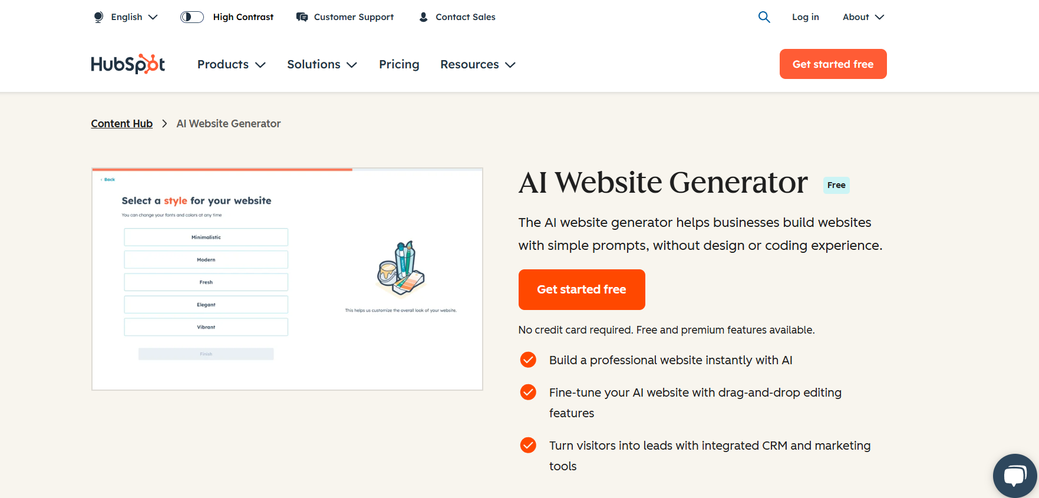Click the Customer Support chat icon
Viewport: 1039px width, 498px height.
(x=302, y=17)
